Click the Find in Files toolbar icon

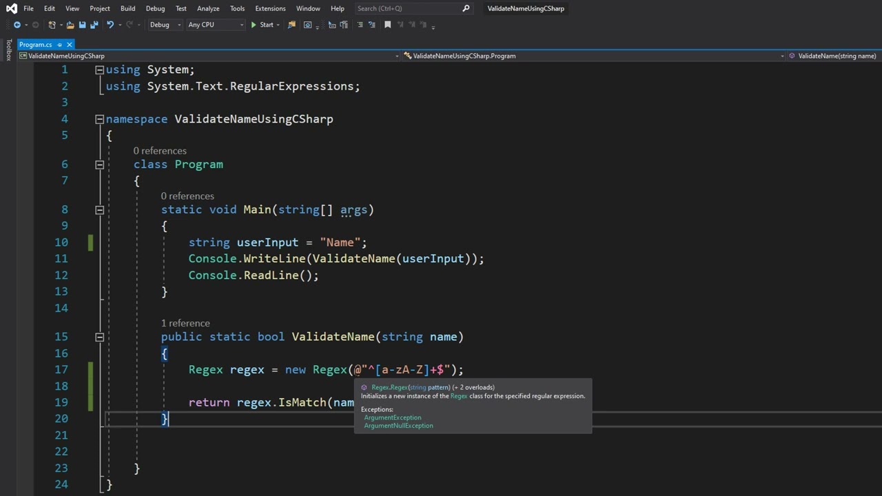[292, 25]
